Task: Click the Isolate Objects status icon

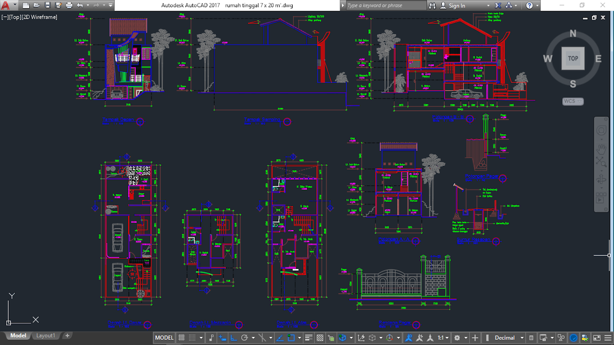Action: click(561, 338)
